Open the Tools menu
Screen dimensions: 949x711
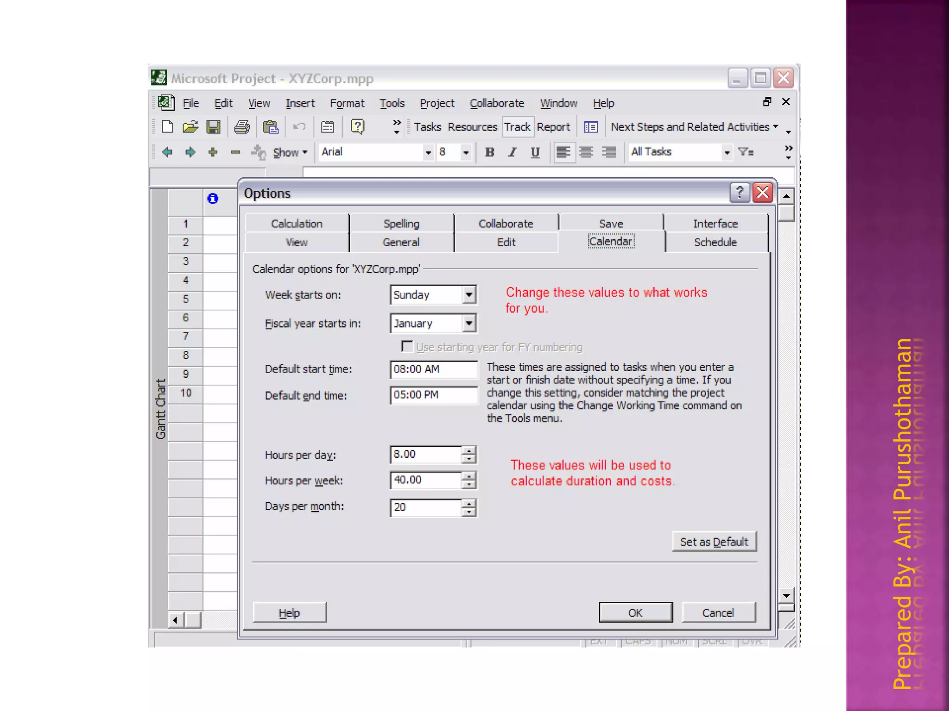pos(392,103)
